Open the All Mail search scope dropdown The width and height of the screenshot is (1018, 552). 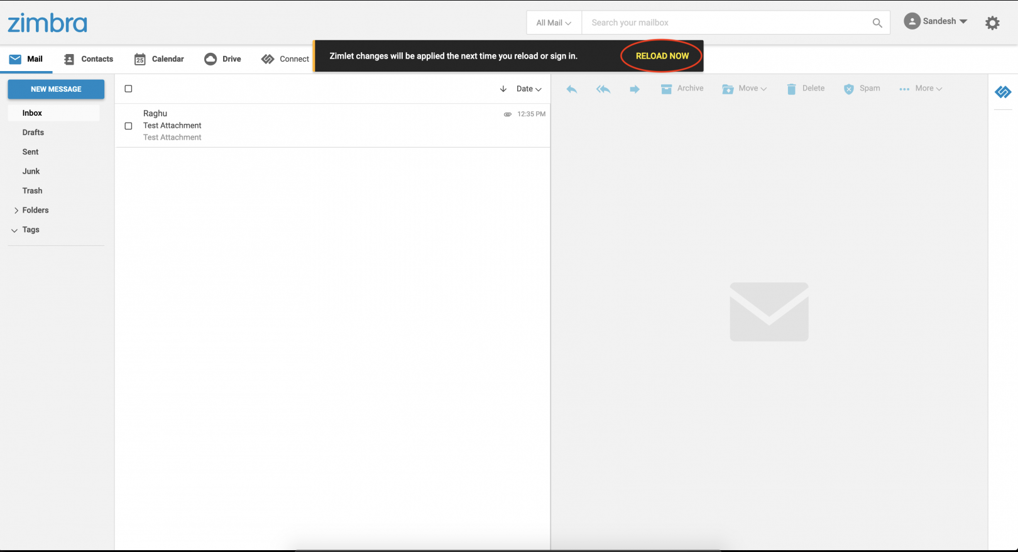554,23
